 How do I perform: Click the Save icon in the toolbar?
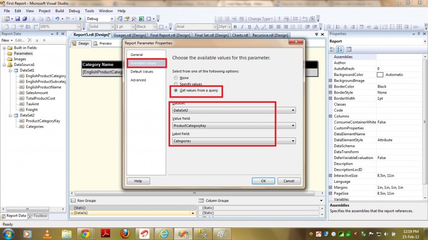click(18, 19)
